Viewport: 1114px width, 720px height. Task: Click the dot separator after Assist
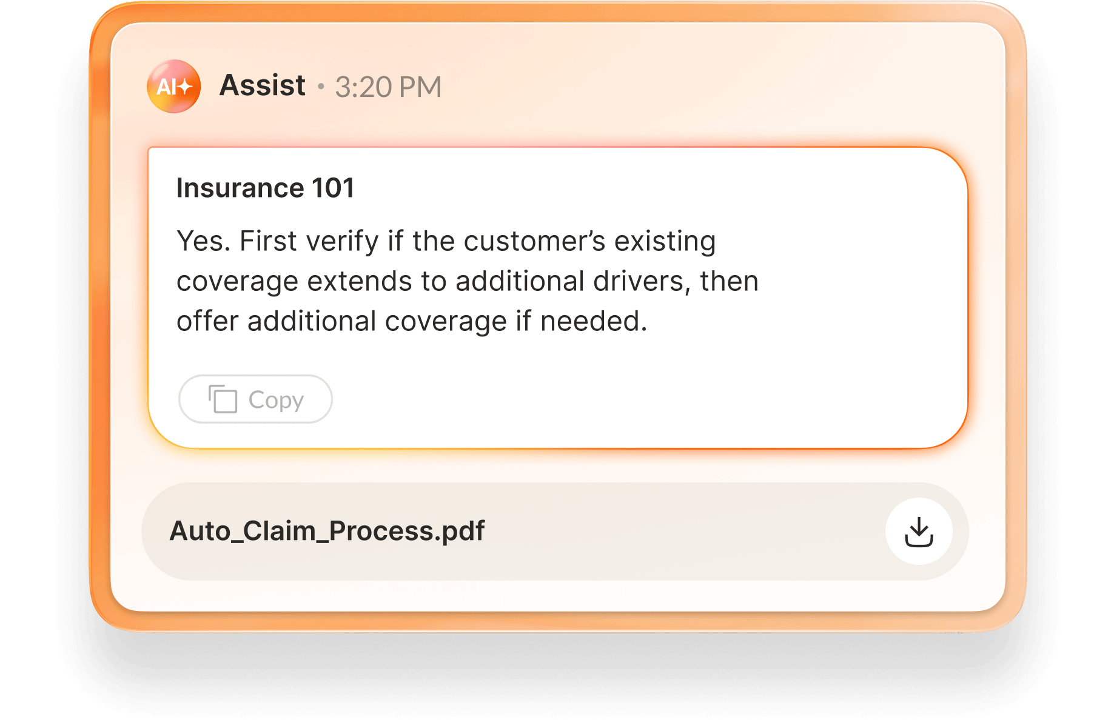[x=321, y=87]
